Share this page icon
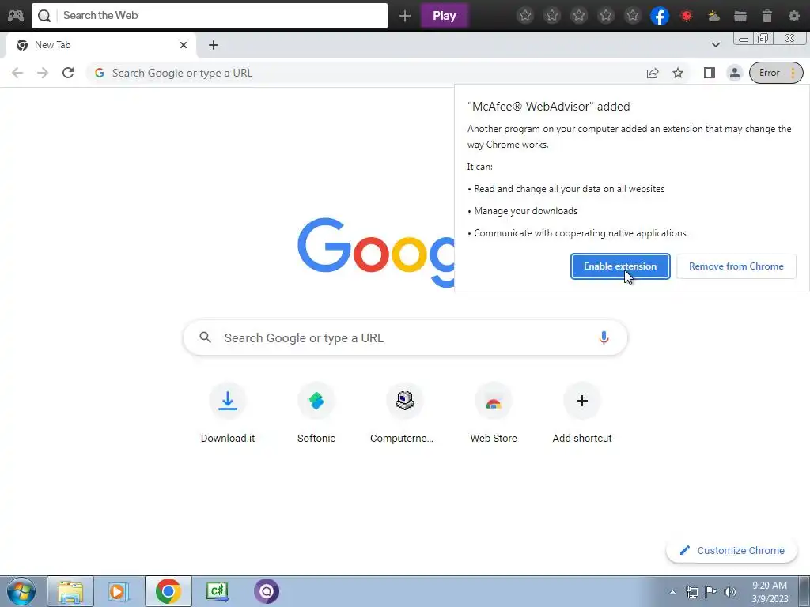Viewport: 810px width, 607px height. [x=653, y=73]
